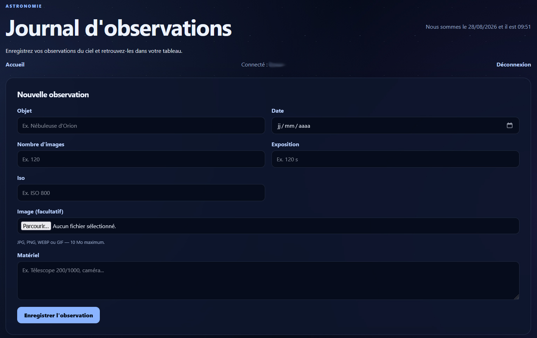This screenshot has width=537, height=338.
Task: Click the 'Aucun fichier sélectionné.' text
Action: 84,226
